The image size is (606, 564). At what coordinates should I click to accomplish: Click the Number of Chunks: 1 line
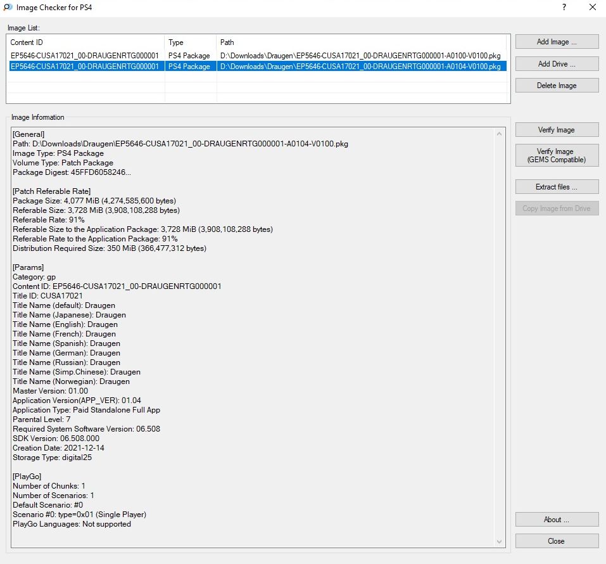tap(49, 486)
